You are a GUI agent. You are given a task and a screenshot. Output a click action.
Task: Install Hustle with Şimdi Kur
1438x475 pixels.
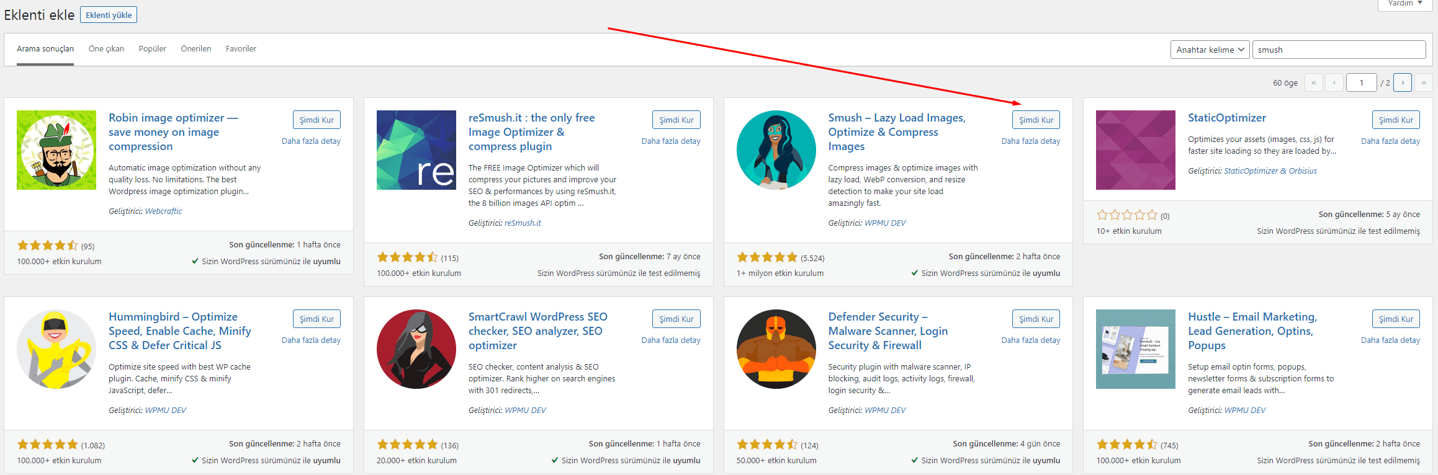pos(1396,319)
